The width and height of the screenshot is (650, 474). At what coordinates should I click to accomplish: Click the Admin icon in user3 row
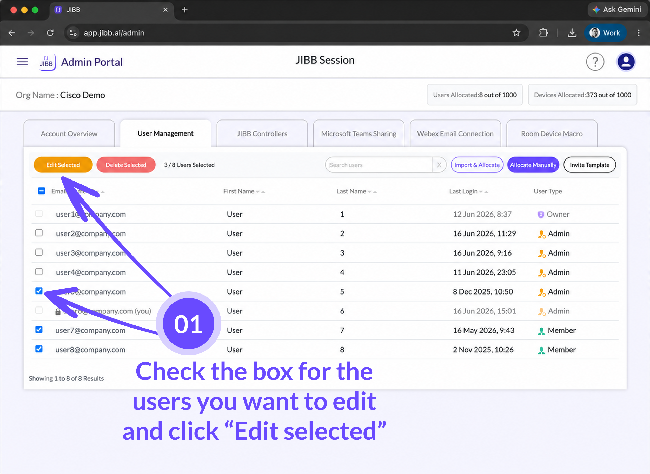[541, 253]
